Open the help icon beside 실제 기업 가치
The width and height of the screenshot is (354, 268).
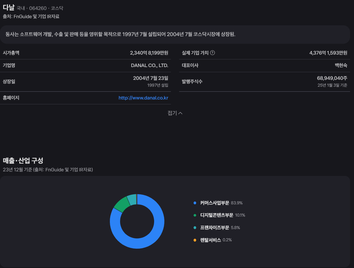[x=212, y=53]
